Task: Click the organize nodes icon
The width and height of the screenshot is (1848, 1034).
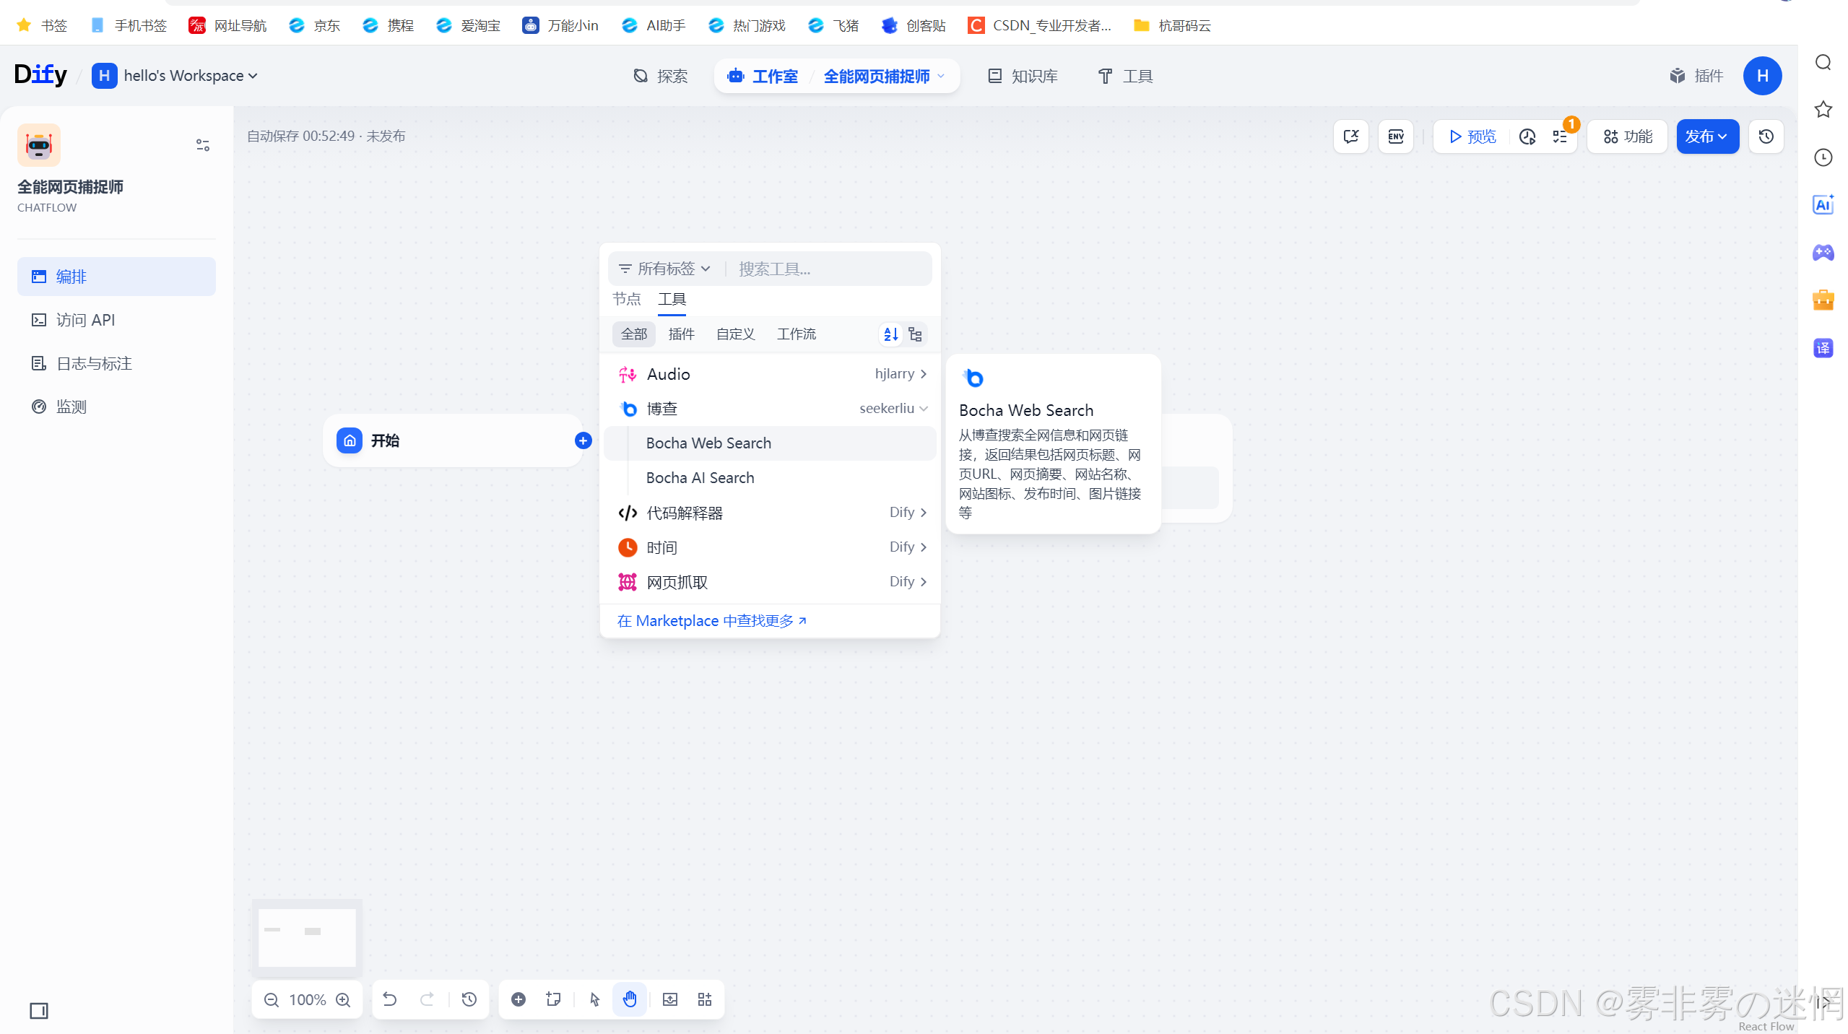Action: point(705,999)
